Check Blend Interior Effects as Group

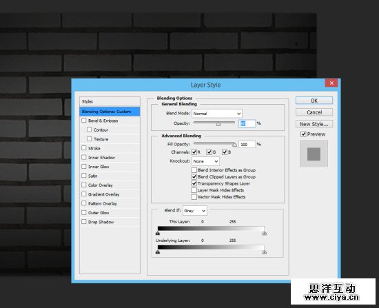pos(194,170)
